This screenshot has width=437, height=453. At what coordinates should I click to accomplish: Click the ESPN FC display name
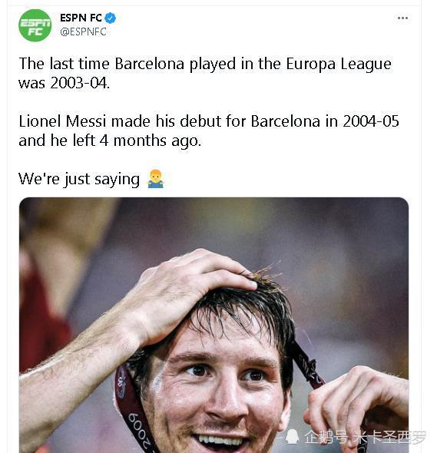pyautogui.click(x=81, y=18)
